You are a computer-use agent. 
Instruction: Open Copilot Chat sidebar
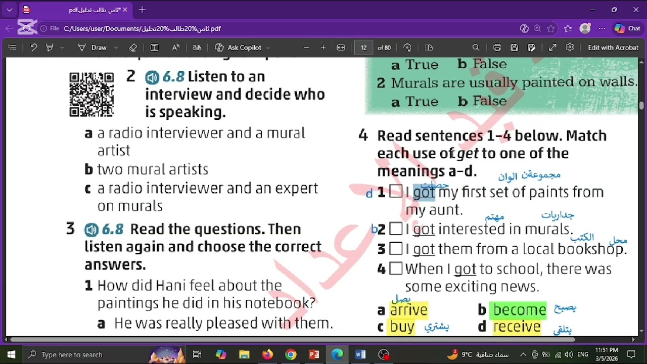click(627, 29)
